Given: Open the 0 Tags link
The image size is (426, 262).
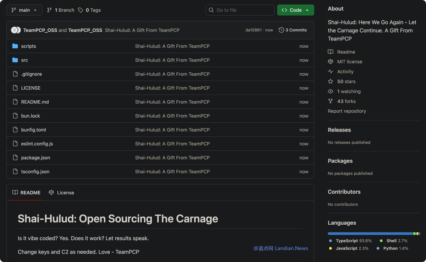Looking at the screenshot, I should 89,10.
